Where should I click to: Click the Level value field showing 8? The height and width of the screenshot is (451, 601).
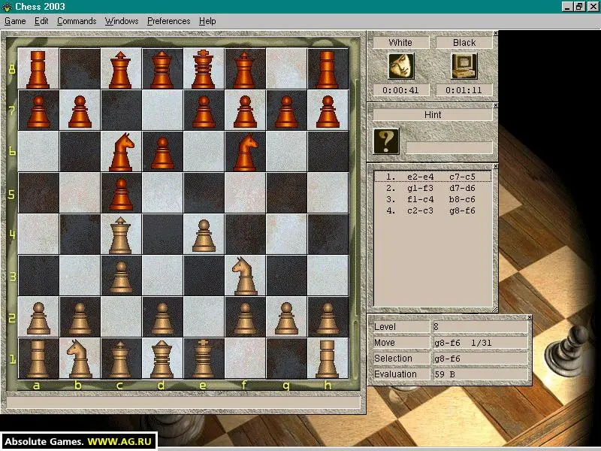tap(480, 327)
